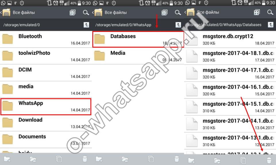This screenshot has width=276, height=165.
Task: Toggle view mode icon in left panel
Action: [x=72, y=12]
